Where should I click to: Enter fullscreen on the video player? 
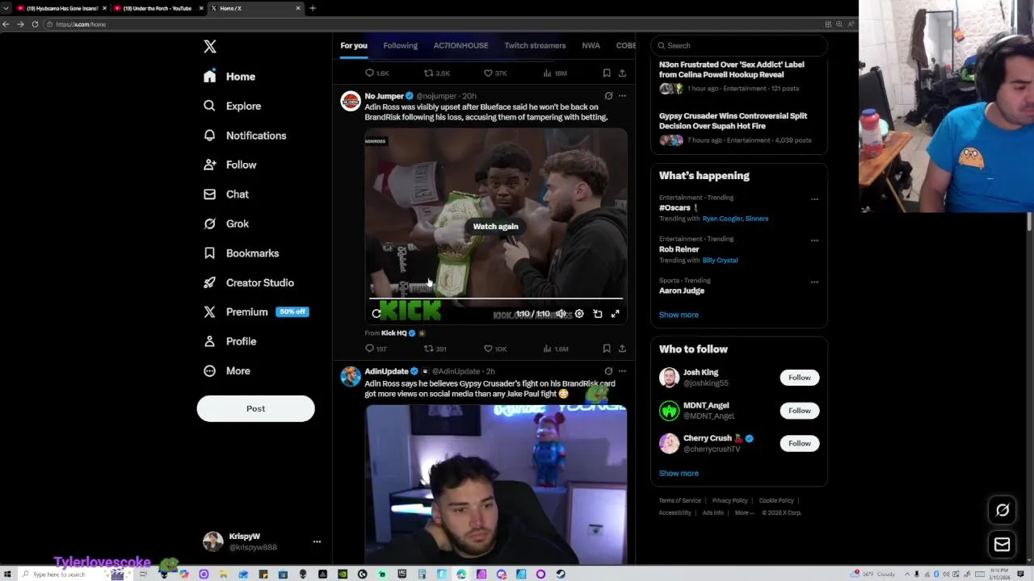[616, 314]
